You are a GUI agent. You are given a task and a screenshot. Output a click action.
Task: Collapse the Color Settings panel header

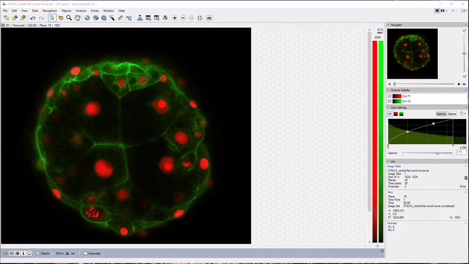[x=388, y=107]
